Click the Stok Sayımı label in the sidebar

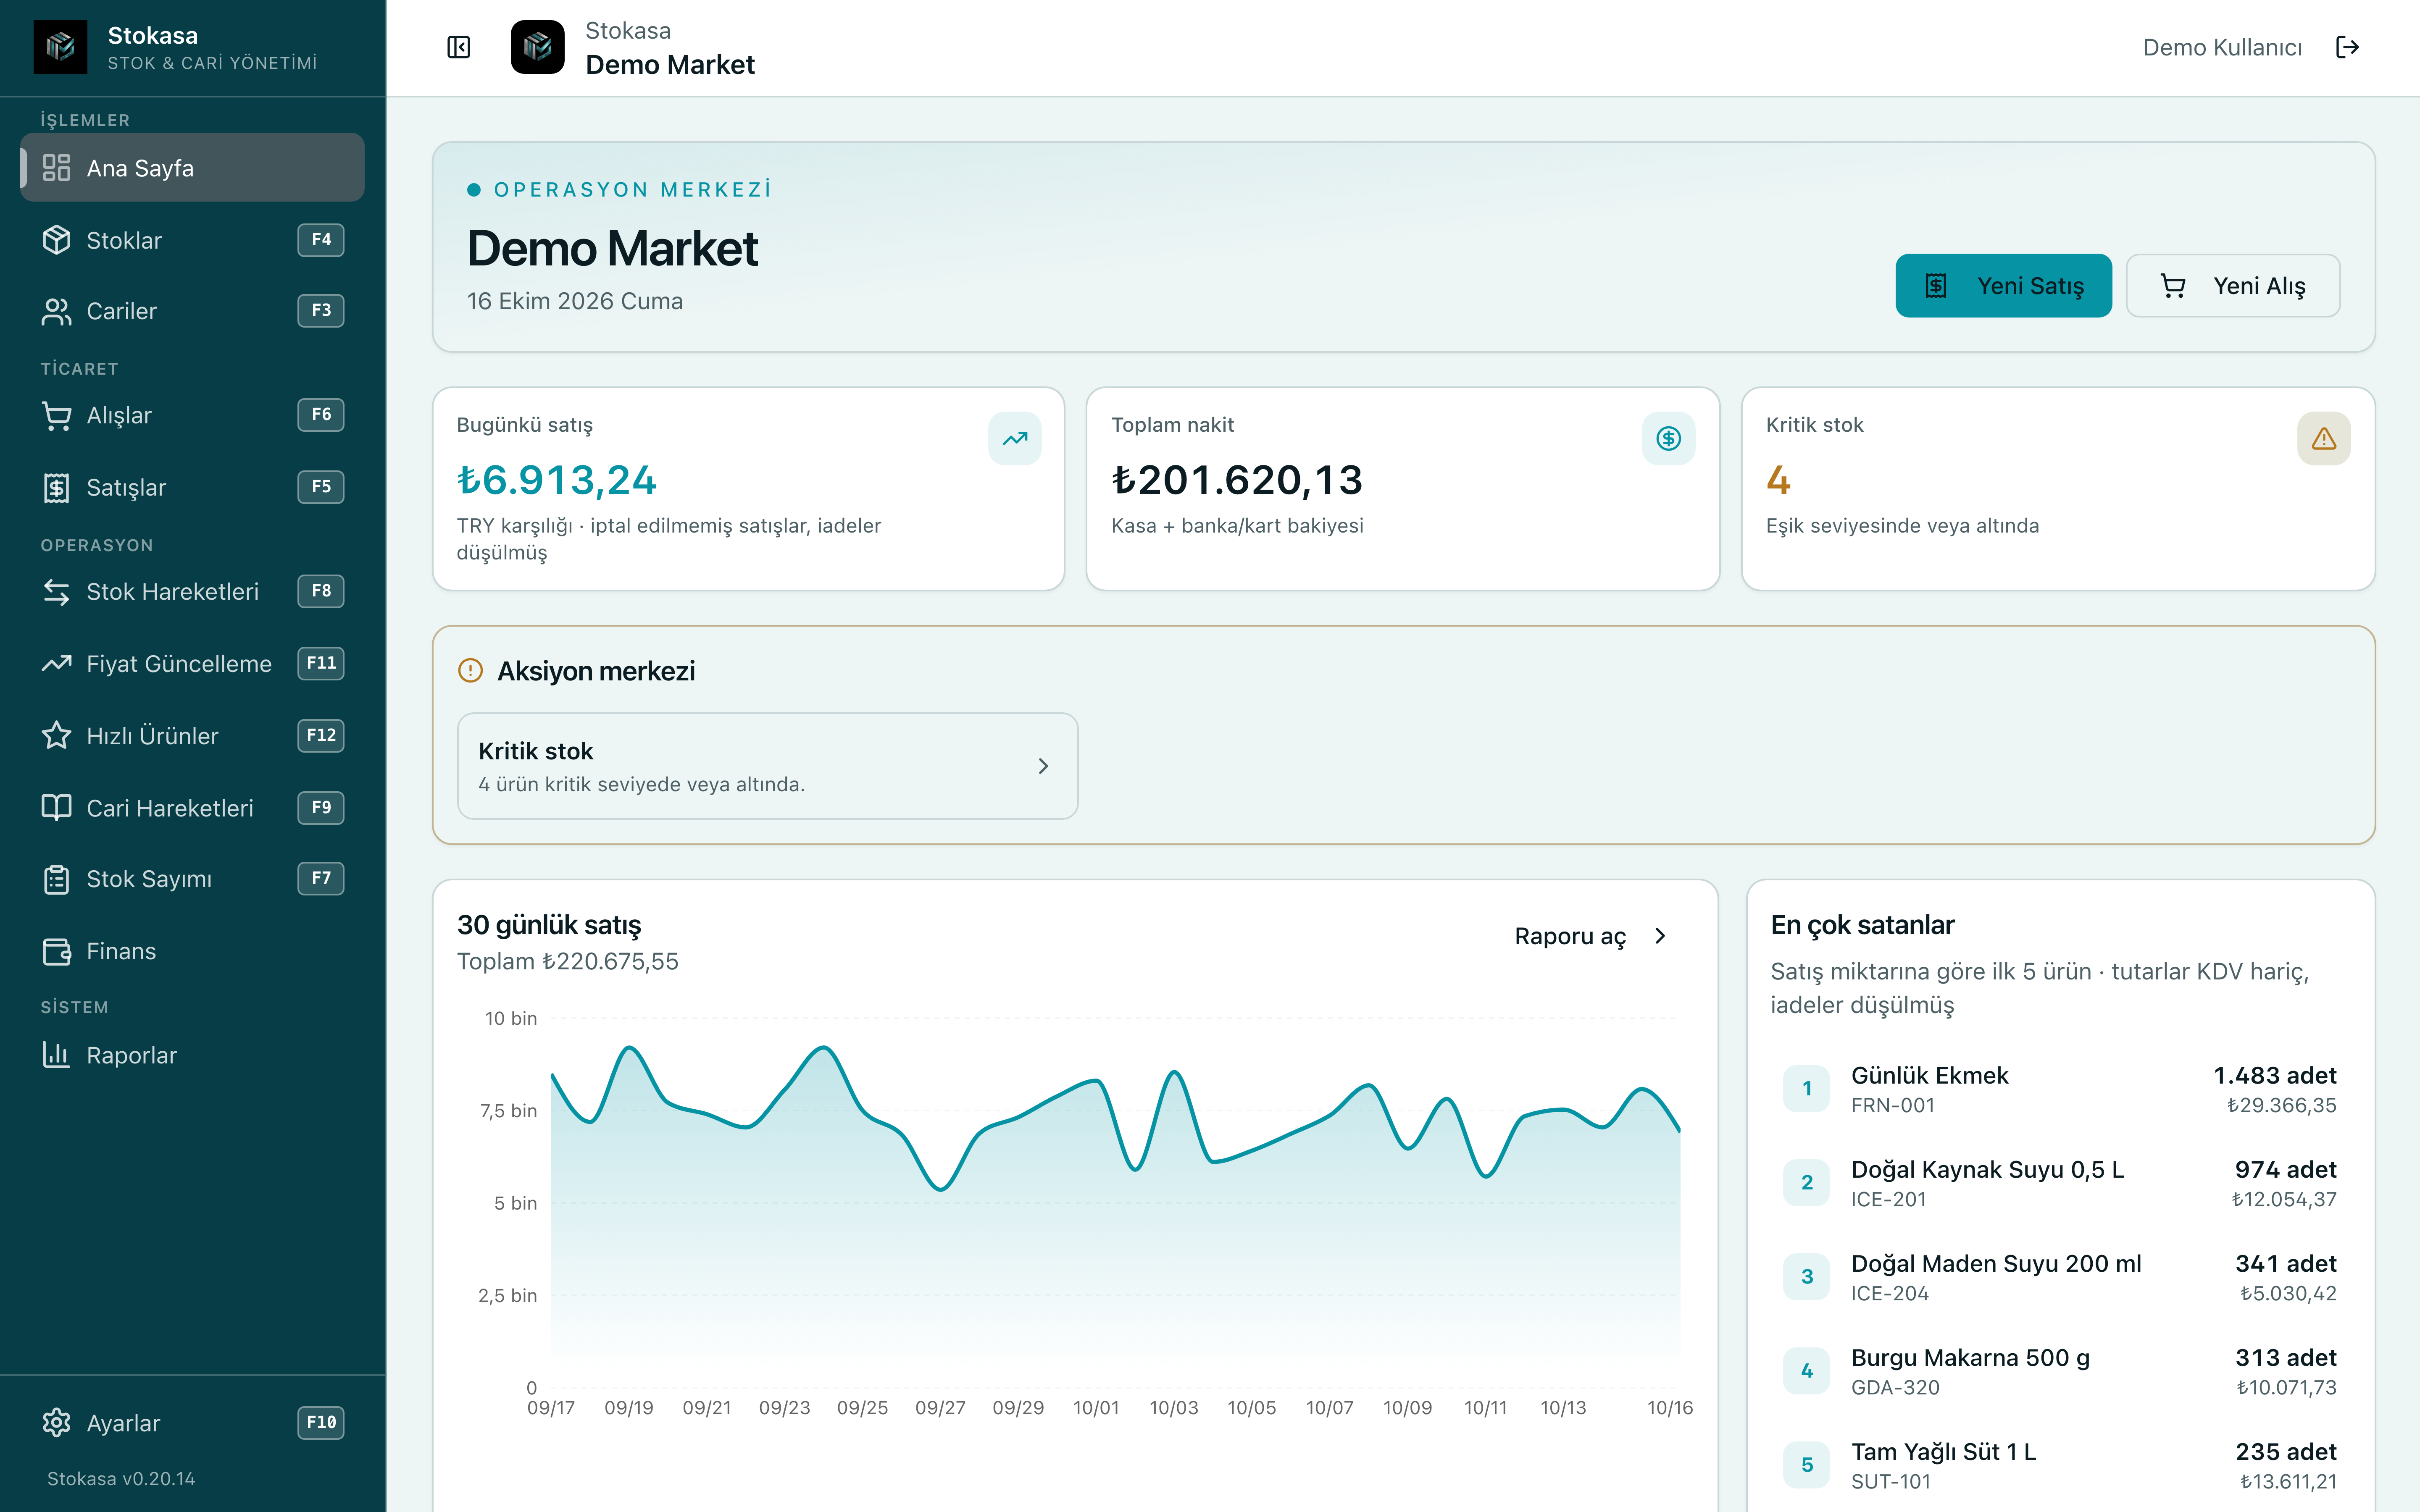[x=149, y=879]
